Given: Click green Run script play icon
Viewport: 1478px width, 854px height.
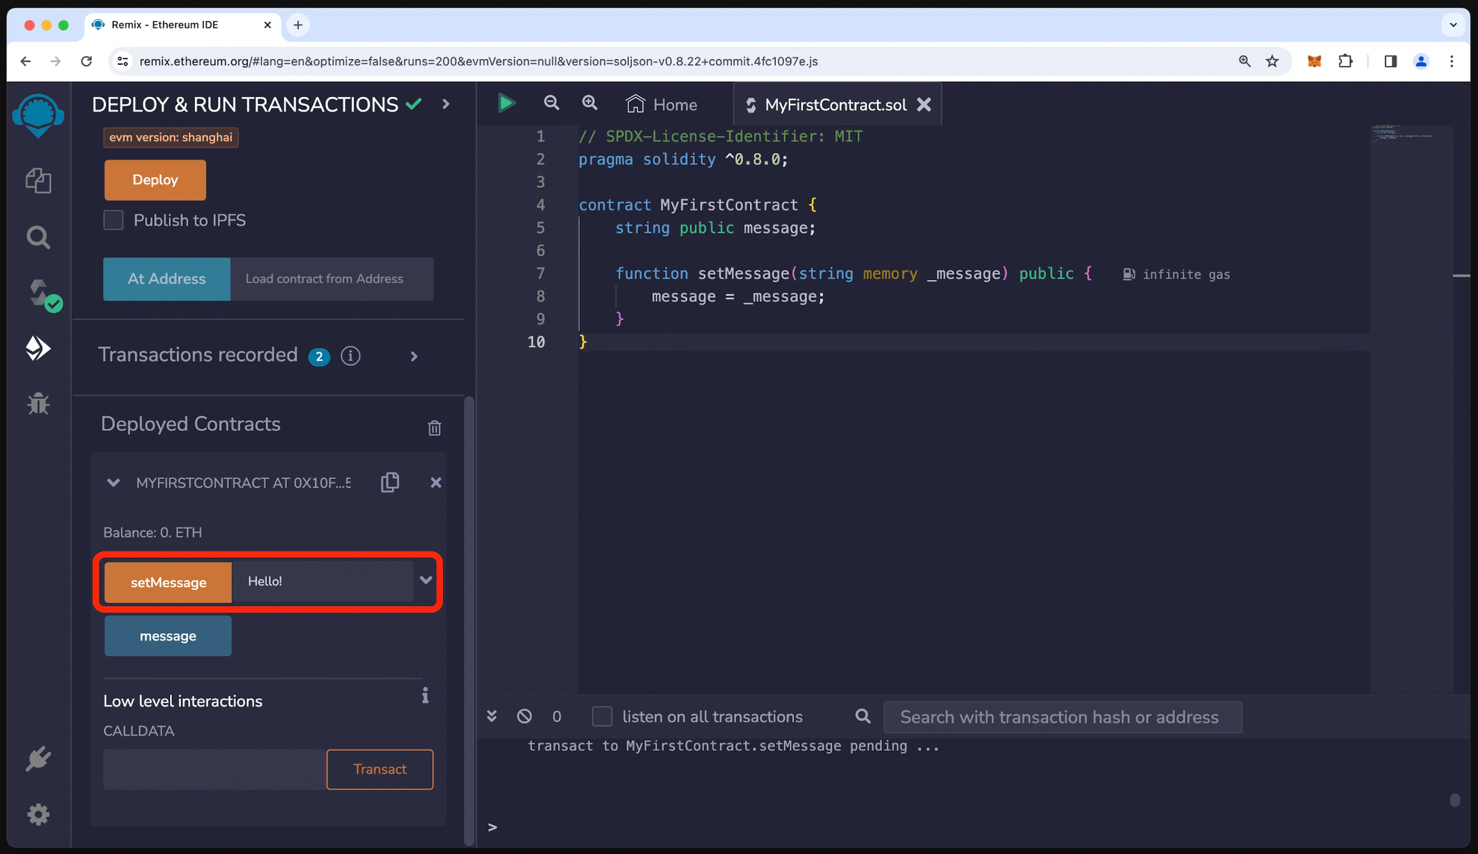Looking at the screenshot, I should pos(506,103).
